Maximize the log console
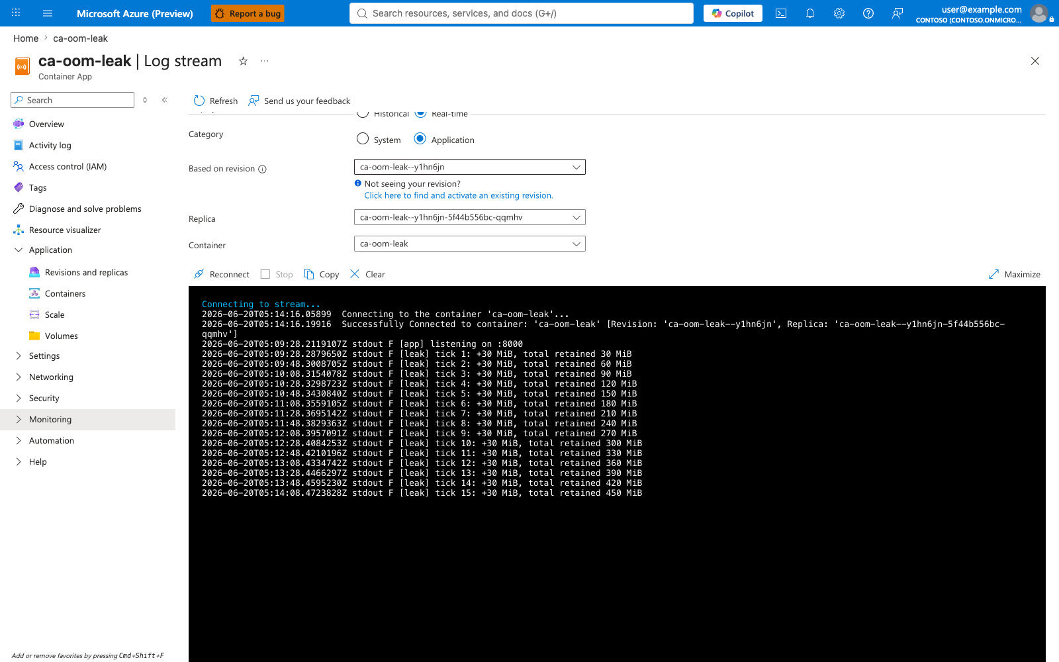The height and width of the screenshot is (662, 1059). 1015,274
